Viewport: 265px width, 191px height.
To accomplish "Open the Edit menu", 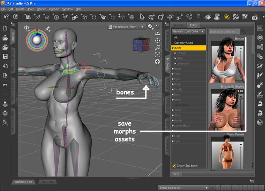I will [11, 9].
